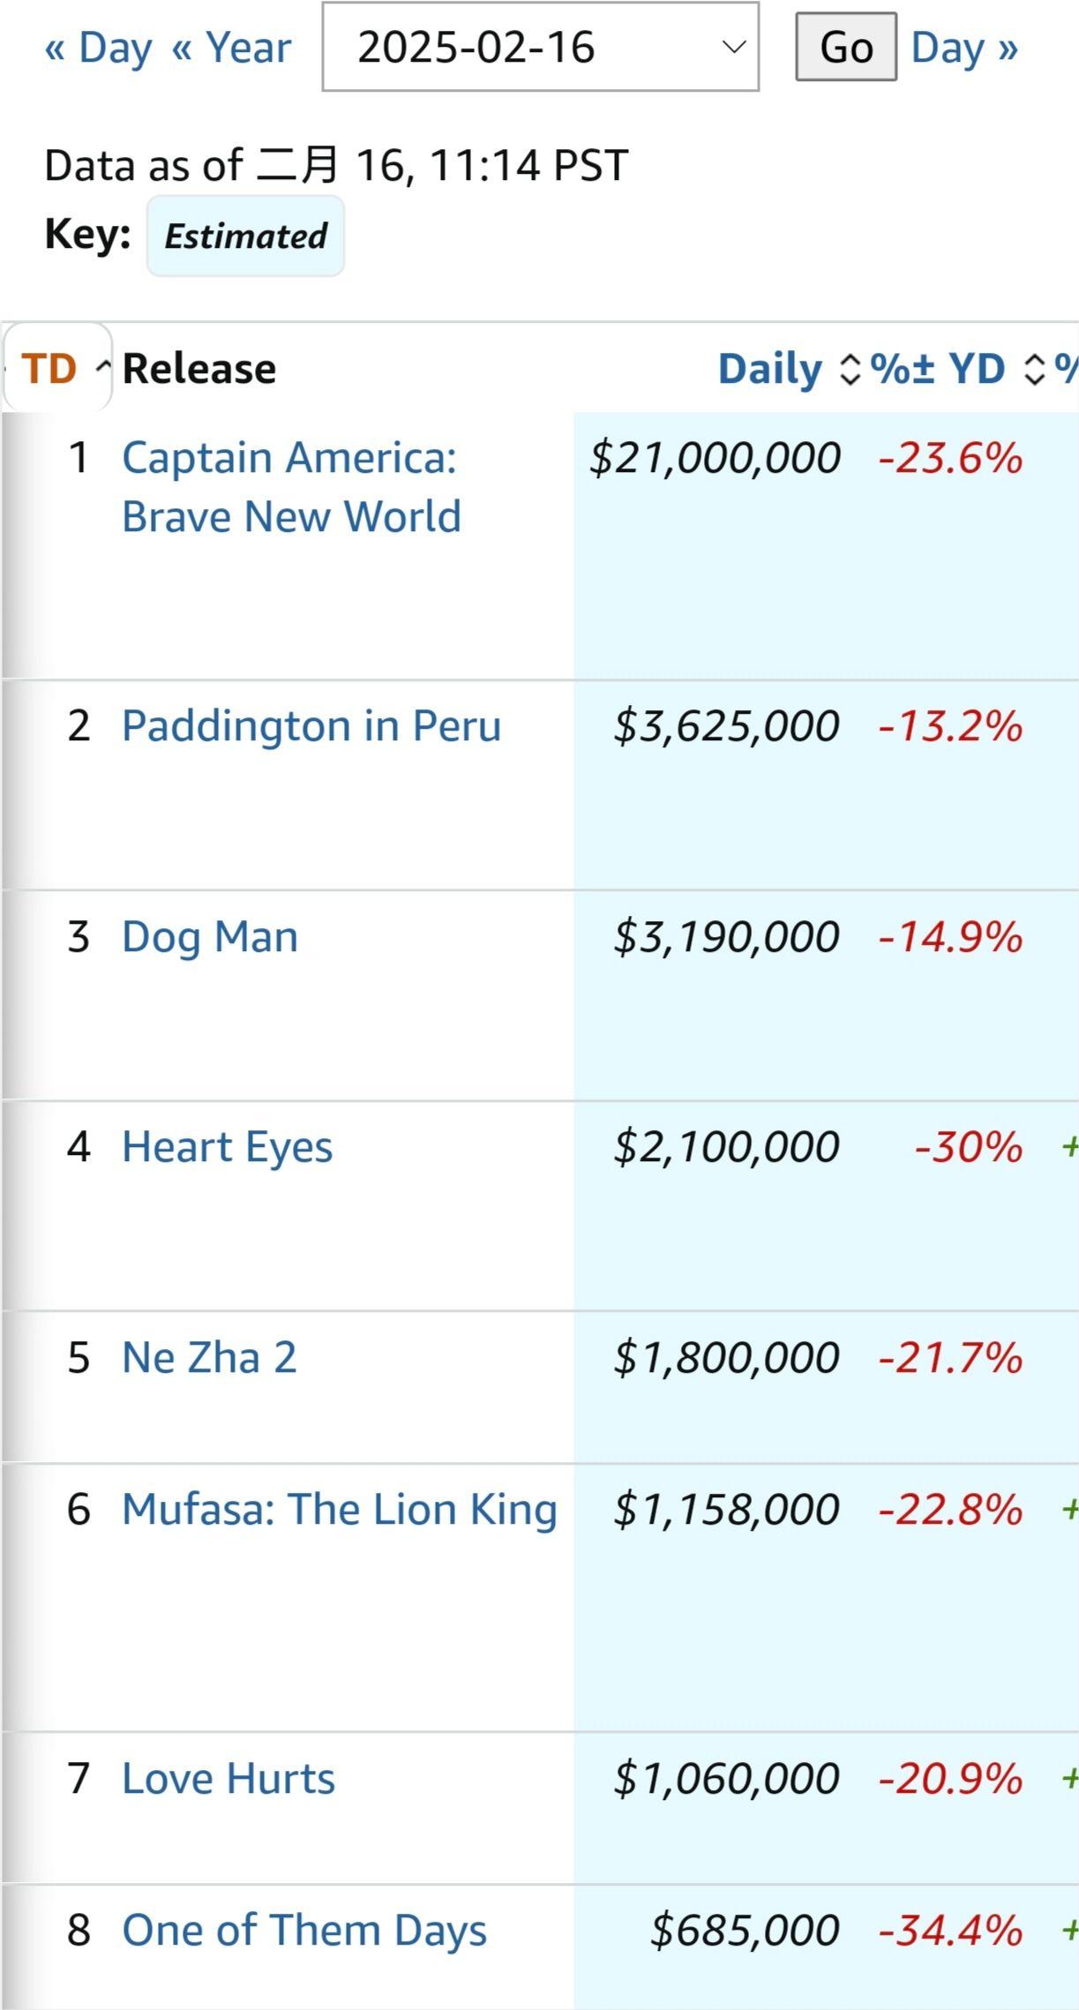Open Love Hurts release page
This screenshot has width=1079, height=2010.
[x=229, y=1778]
